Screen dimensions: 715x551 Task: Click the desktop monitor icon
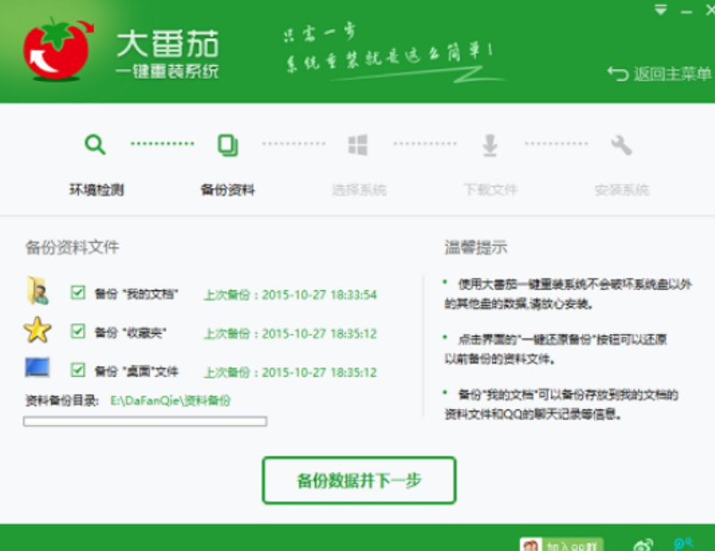pyautogui.click(x=37, y=368)
